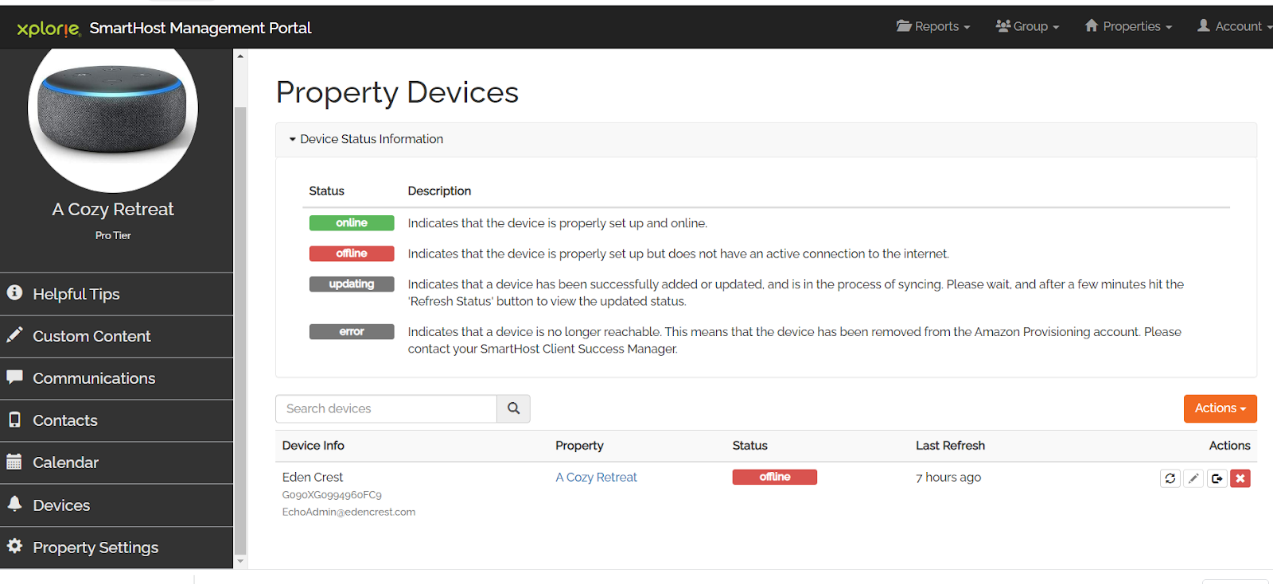Go to Custom Content
The height and width of the screenshot is (584, 1273).
point(116,336)
